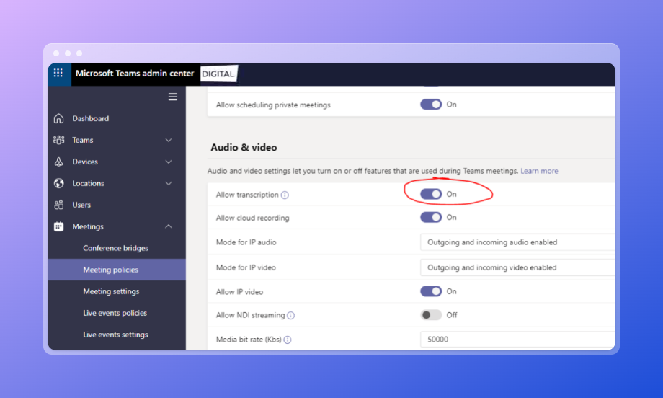663x398 pixels.
Task: Turn off the Allow transcription toggle
Action: click(431, 194)
